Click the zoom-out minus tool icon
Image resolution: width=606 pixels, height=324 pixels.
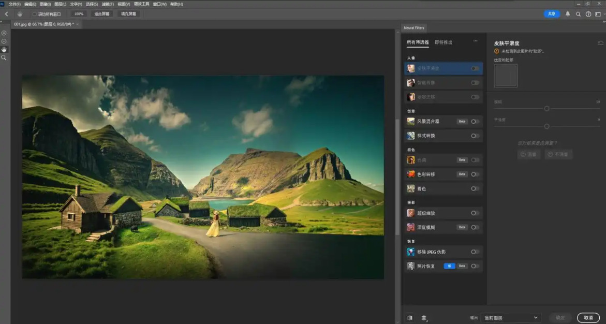point(4,41)
